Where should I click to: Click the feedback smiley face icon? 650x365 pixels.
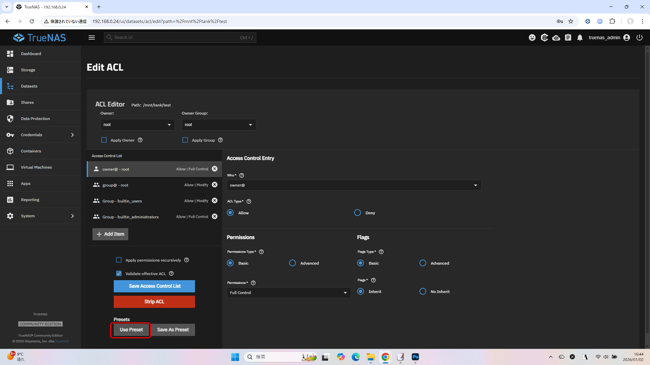pyautogui.click(x=532, y=38)
